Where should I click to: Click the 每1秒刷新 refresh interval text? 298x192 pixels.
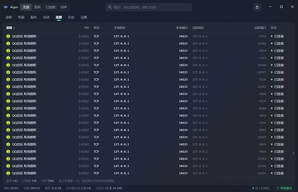(x=262, y=188)
